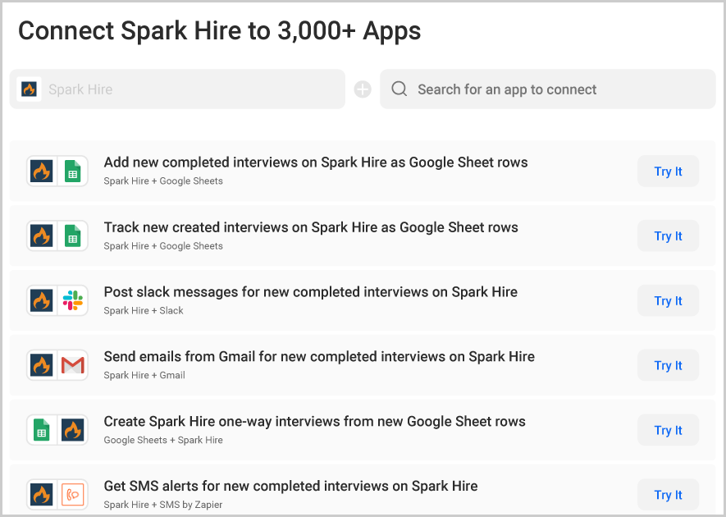This screenshot has height=517, width=726.
Task: Click Google Sheets icon in 'Create Spark Hire one-way interviews' row
Action: tap(42, 430)
